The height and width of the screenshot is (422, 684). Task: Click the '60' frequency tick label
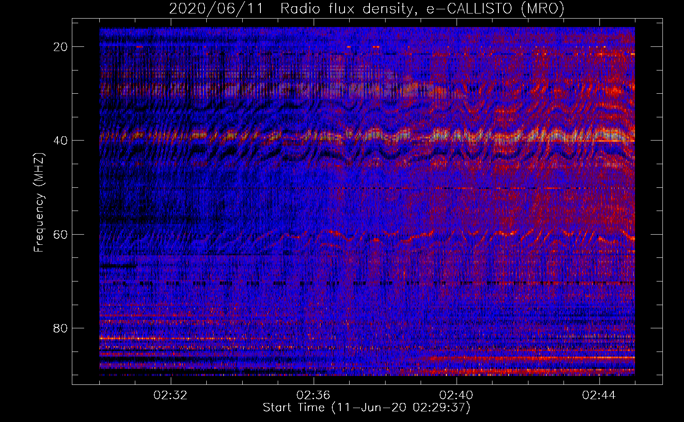(x=61, y=234)
